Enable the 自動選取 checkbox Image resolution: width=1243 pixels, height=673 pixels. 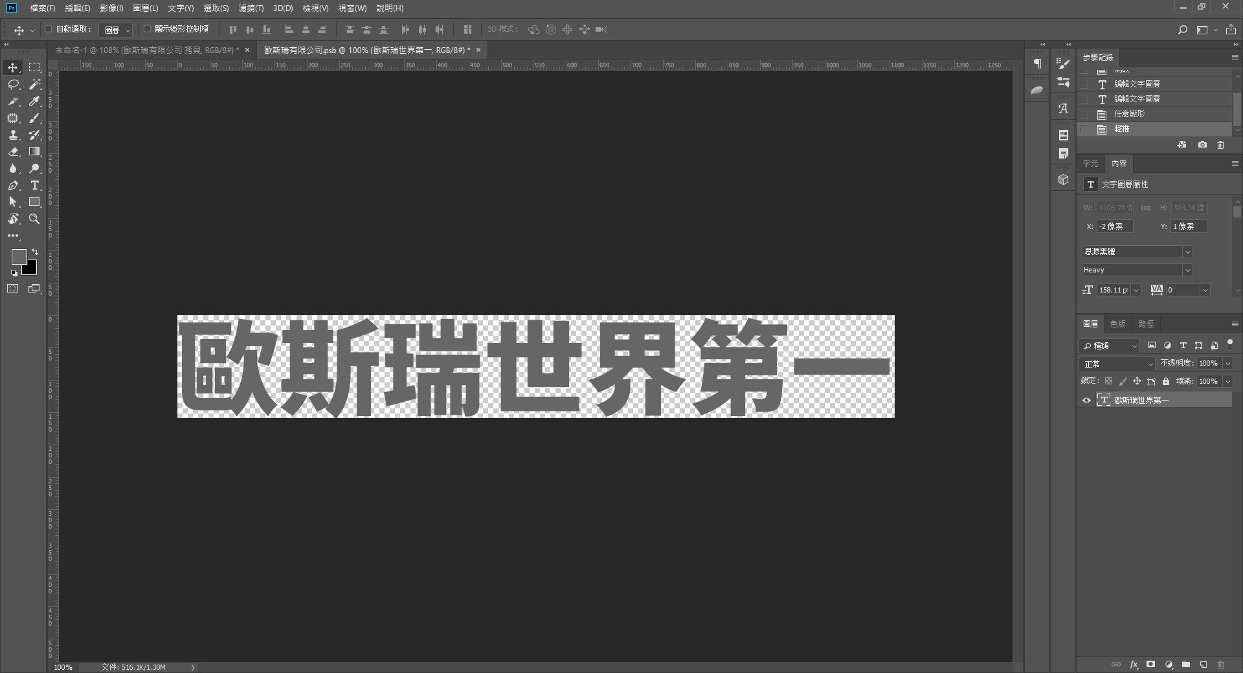(49, 29)
